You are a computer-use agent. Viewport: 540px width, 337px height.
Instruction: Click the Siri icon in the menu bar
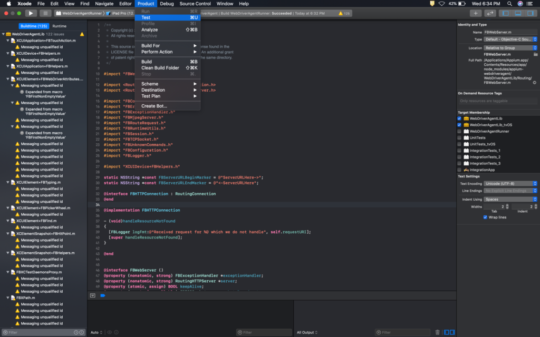(520, 4)
